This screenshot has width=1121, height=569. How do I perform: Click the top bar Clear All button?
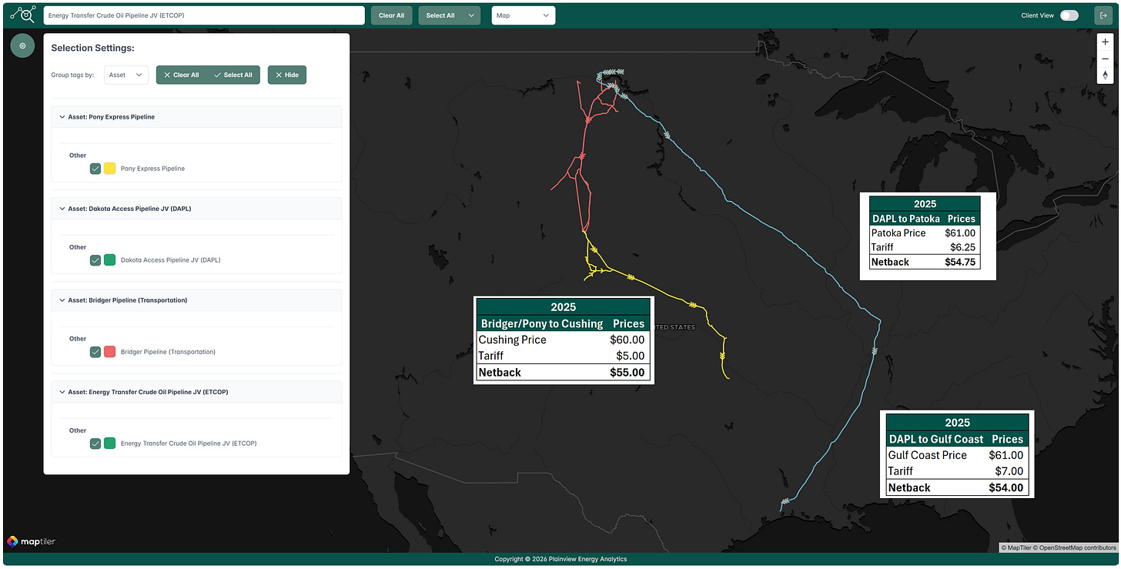point(392,15)
